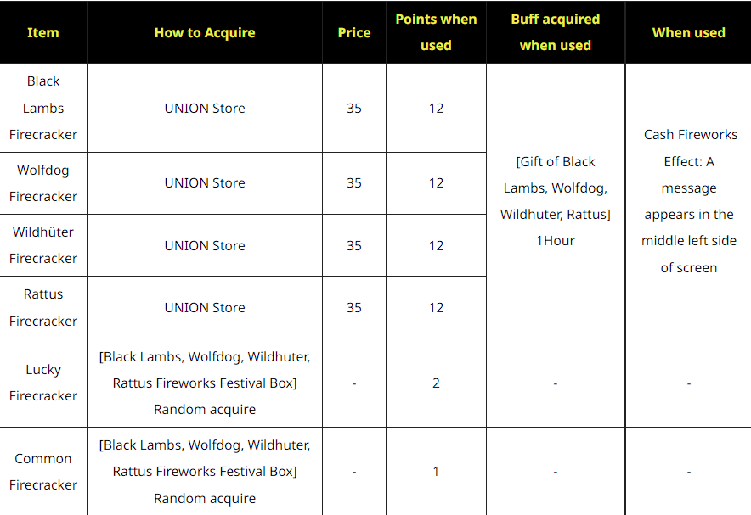Screen dimensions: 751x515
Task: Click the "Item" column header
Action: [43, 32]
